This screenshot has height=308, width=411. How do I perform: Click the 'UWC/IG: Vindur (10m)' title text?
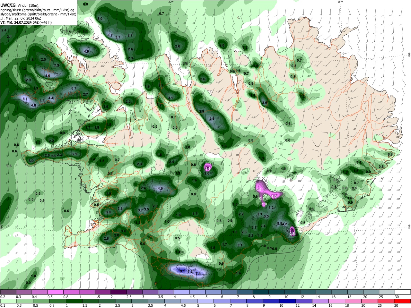(20, 5)
